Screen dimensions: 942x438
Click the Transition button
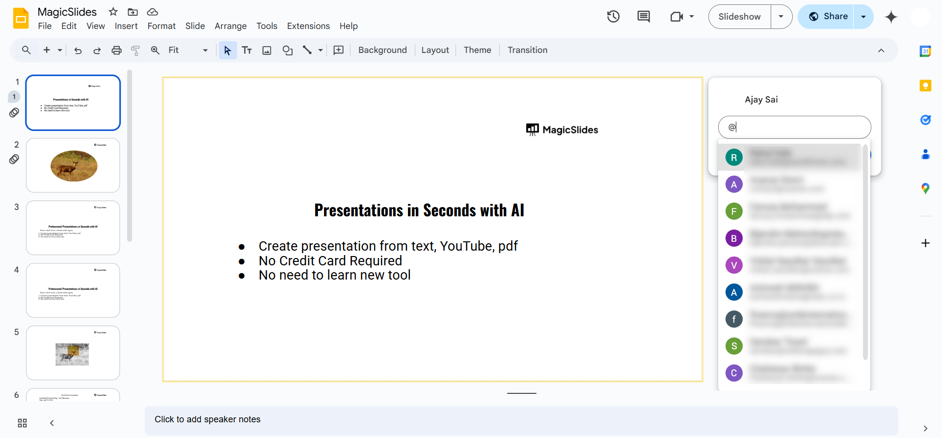527,50
